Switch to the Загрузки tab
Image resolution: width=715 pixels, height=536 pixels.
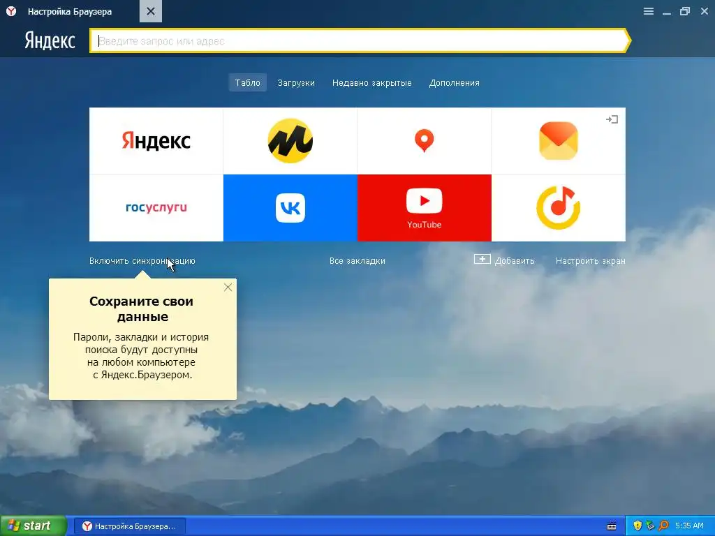(x=296, y=83)
